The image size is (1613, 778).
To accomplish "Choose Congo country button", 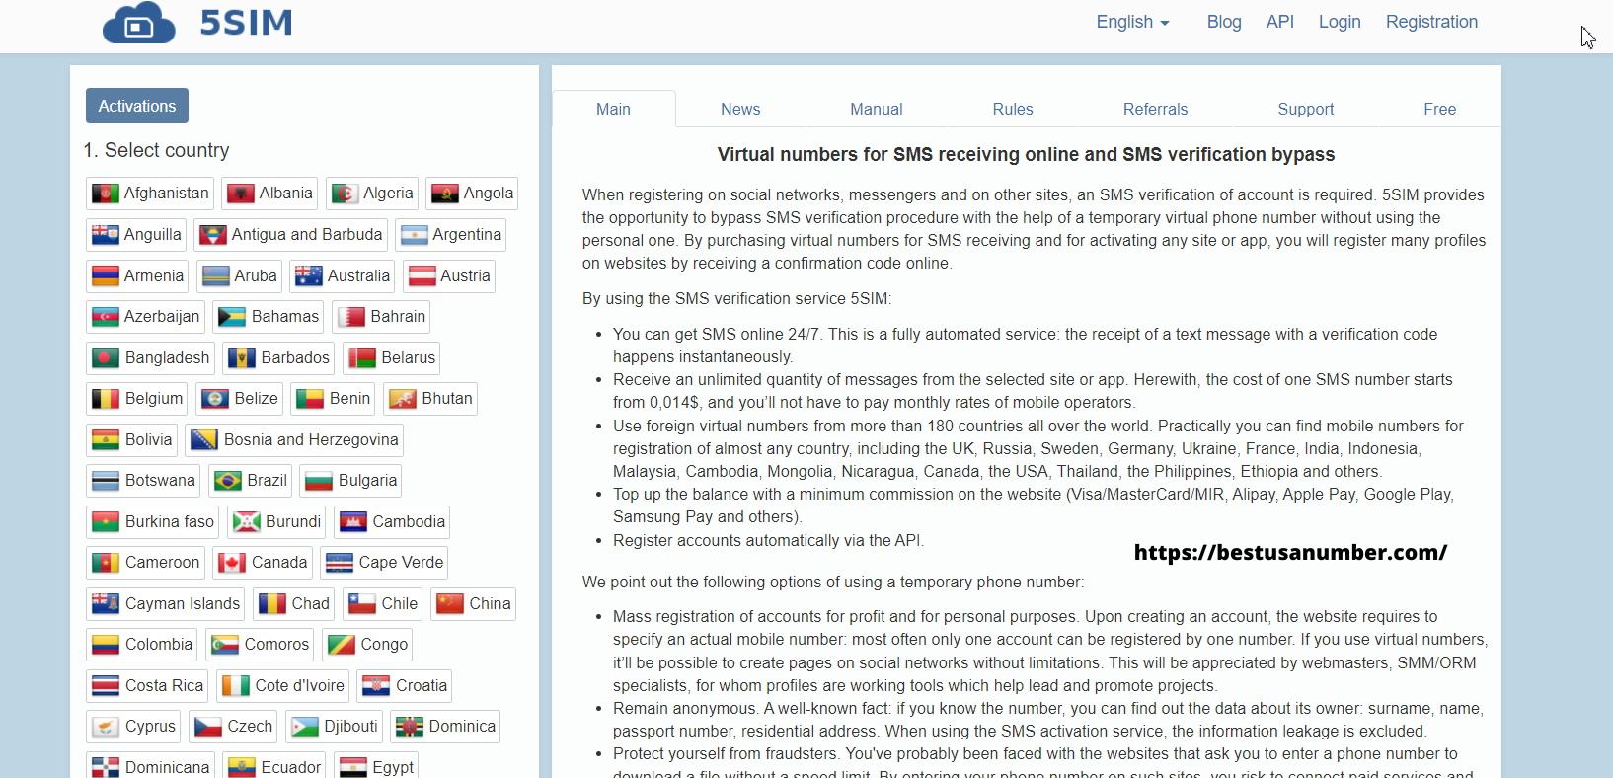I will click(x=367, y=645).
